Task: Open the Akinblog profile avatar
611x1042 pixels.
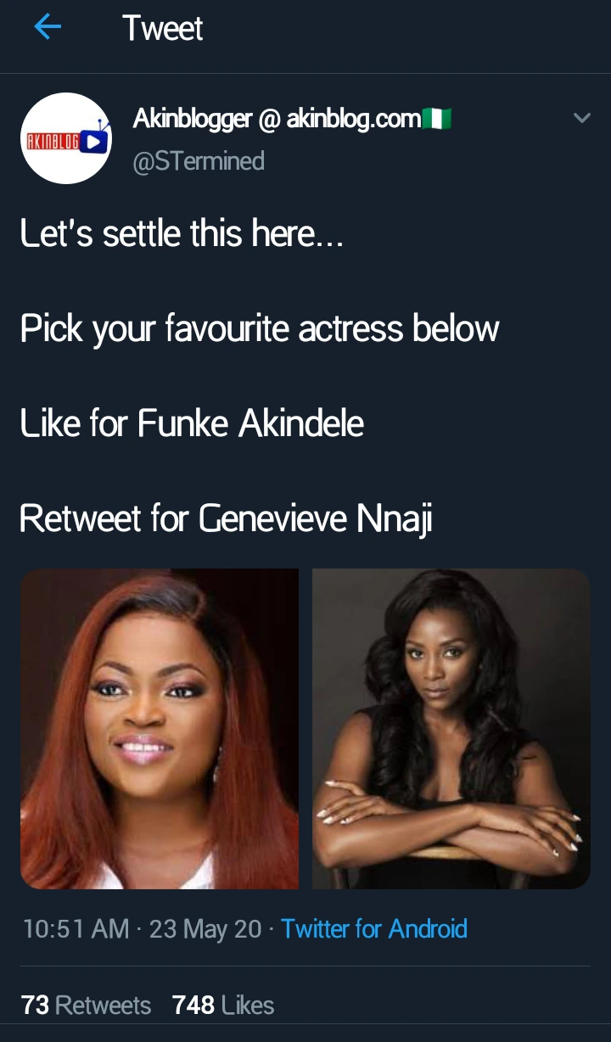Action: point(66,138)
